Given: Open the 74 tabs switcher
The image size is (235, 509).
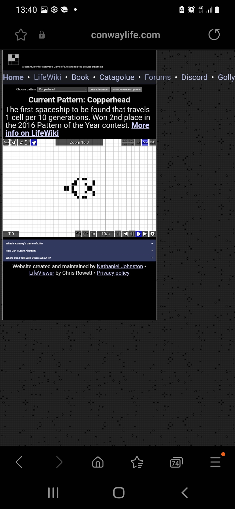Looking at the screenshot, I should coord(176,462).
